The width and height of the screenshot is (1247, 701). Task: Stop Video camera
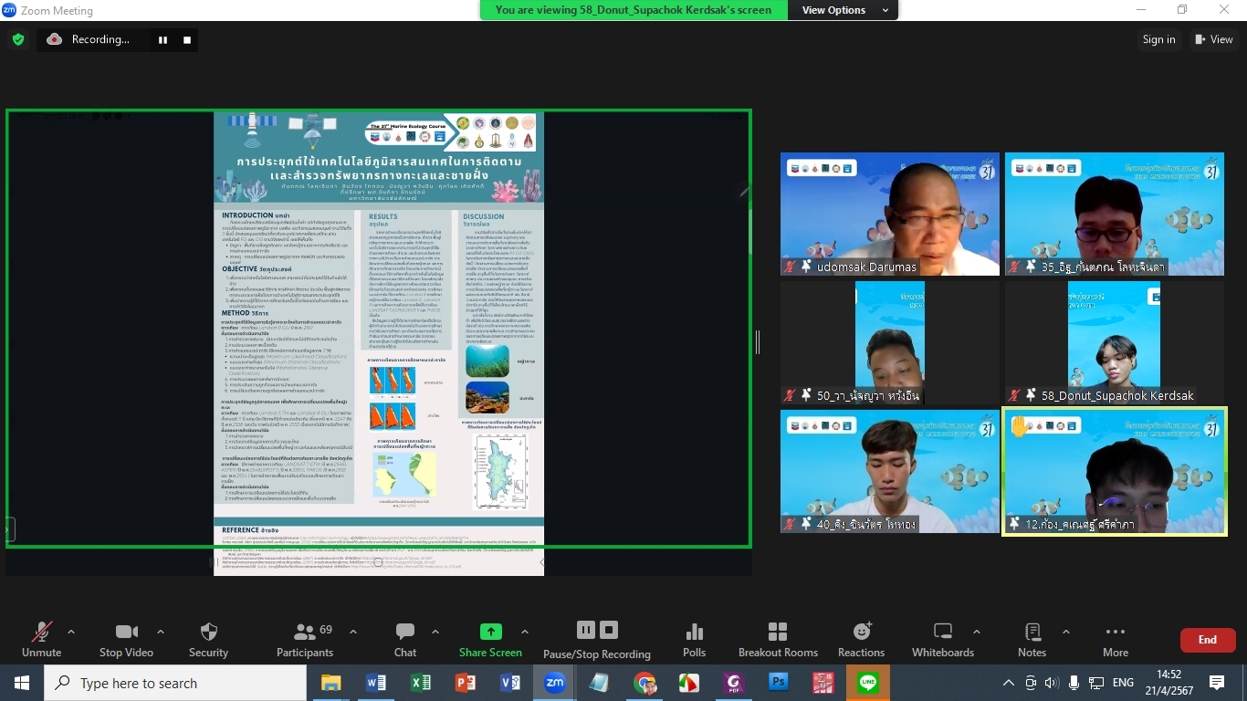coord(126,639)
